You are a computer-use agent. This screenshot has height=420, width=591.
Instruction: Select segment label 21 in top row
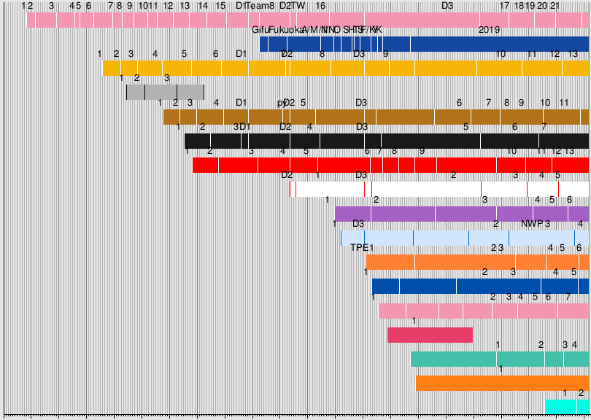(555, 6)
